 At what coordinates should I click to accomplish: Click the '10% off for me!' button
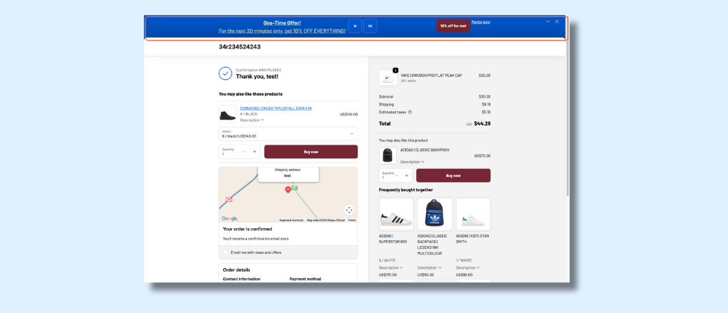coord(453,26)
